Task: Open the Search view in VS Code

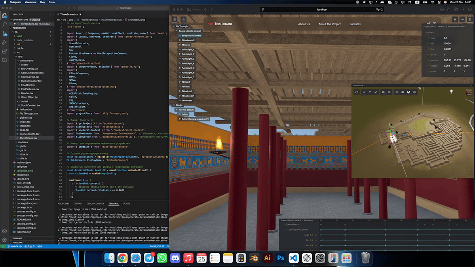Action: pos(5,25)
